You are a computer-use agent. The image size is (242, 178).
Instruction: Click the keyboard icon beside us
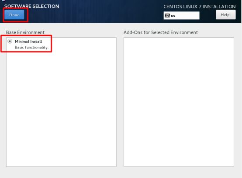[x=167, y=16]
